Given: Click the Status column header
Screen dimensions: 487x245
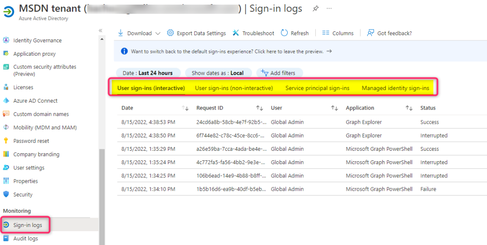Looking at the screenshot, I should coord(428,108).
